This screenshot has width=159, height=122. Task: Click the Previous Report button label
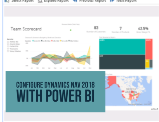pos(93,1)
